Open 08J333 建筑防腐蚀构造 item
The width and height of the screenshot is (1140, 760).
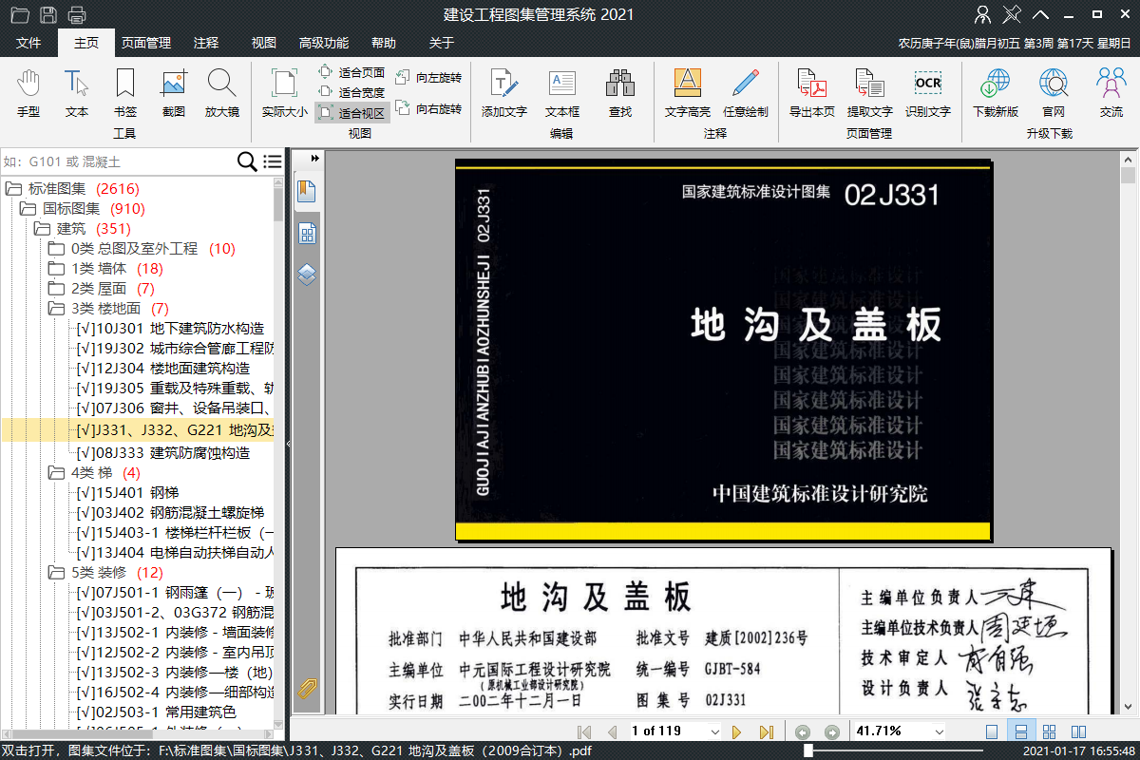[x=163, y=452]
